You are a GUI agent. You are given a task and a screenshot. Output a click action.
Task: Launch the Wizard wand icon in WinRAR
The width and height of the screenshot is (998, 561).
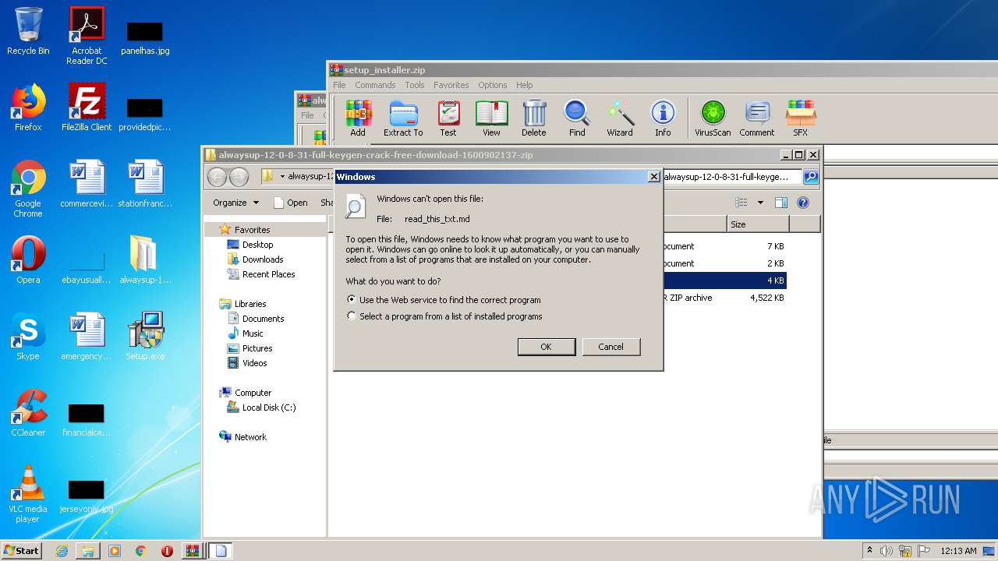pyautogui.click(x=620, y=118)
